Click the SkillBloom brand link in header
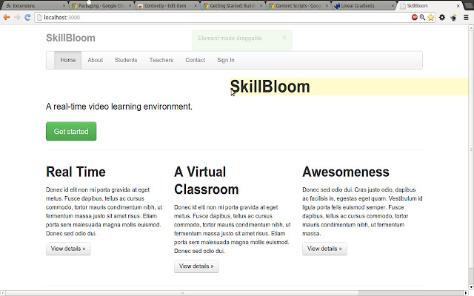The width and height of the screenshot is (474, 296). [70, 38]
